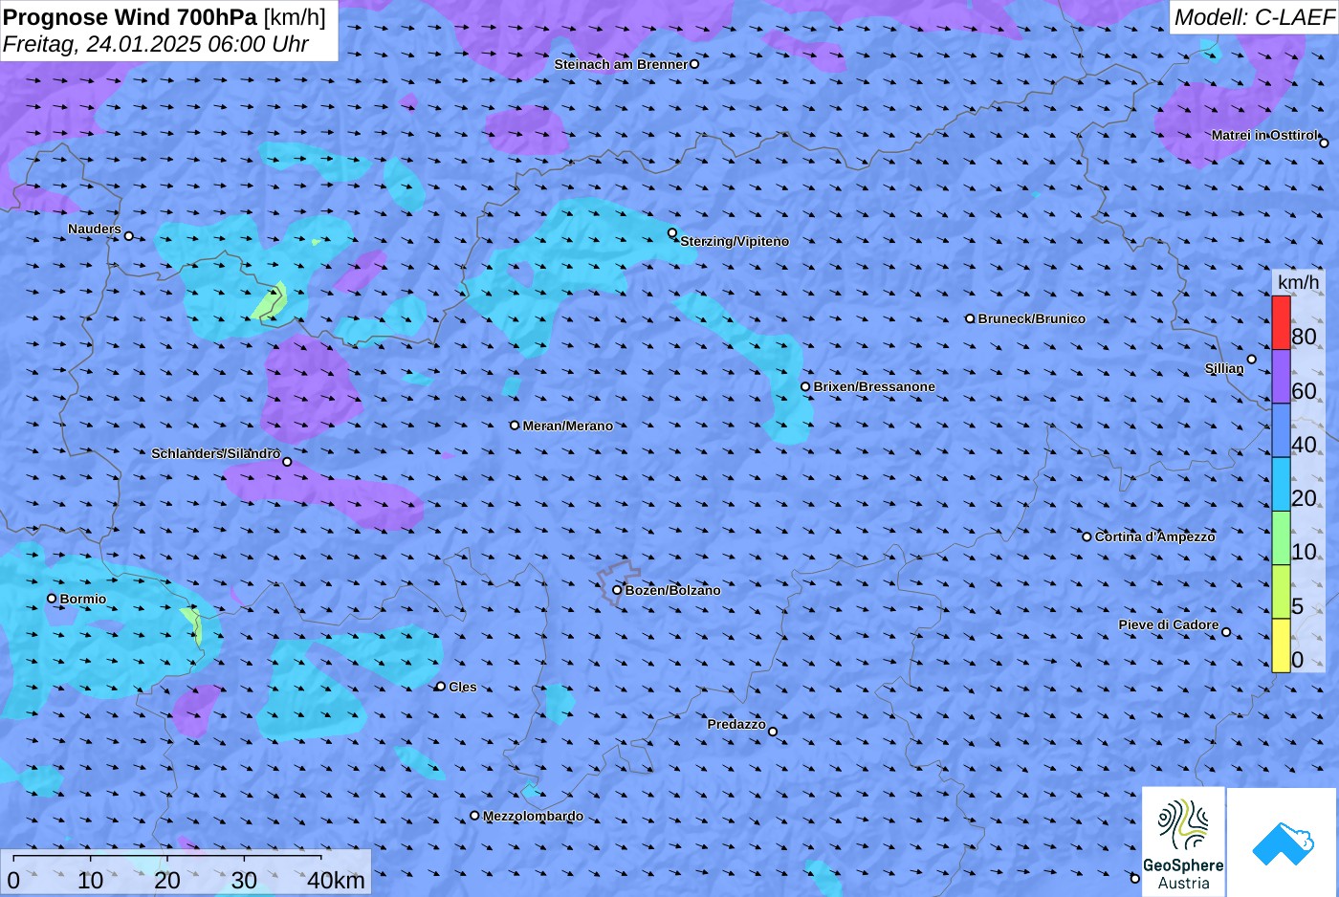Click the Meran/Merano location marker
Image resolution: width=1339 pixels, height=897 pixels.
515,425
